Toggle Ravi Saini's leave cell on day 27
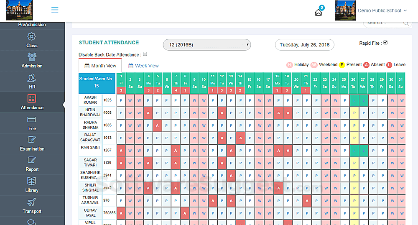The image size is (418, 225). pos(364,151)
